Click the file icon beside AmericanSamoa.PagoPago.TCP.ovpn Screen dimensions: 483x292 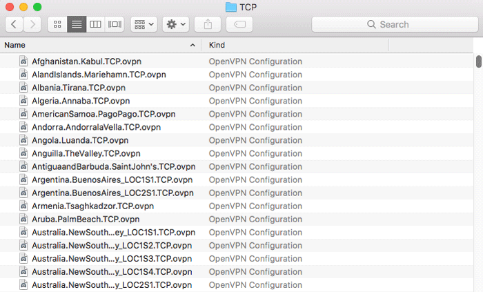coord(23,114)
